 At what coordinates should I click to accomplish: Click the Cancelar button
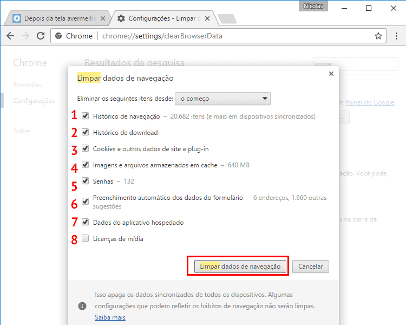pyautogui.click(x=311, y=266)
